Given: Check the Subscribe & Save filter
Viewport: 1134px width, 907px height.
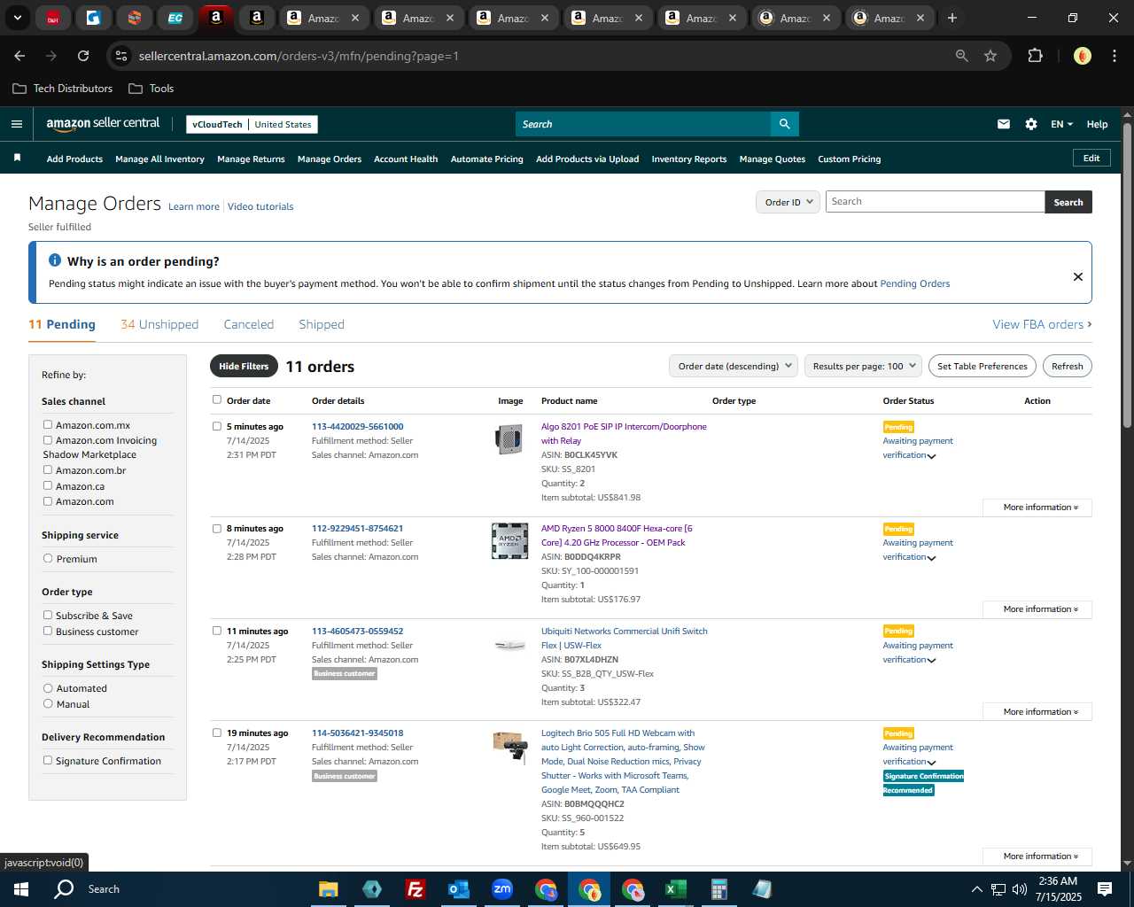Looking at the screenshot, I should 48,615.
